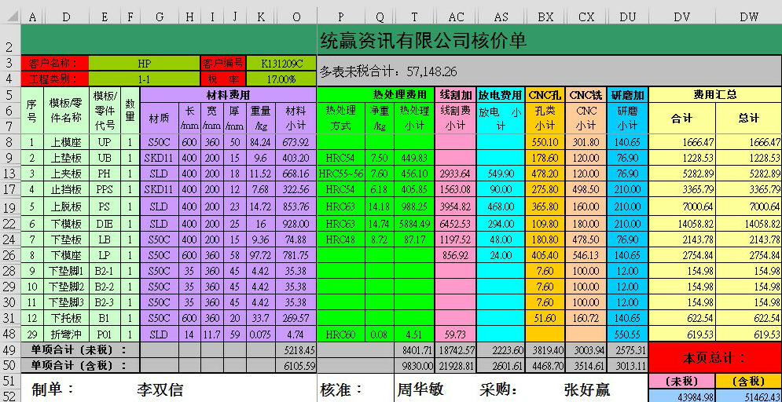Click the page total value 43984.98

coord(681,396)
